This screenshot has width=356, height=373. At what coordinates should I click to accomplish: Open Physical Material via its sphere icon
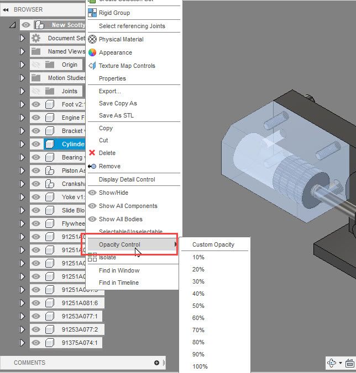pos(92,39)
